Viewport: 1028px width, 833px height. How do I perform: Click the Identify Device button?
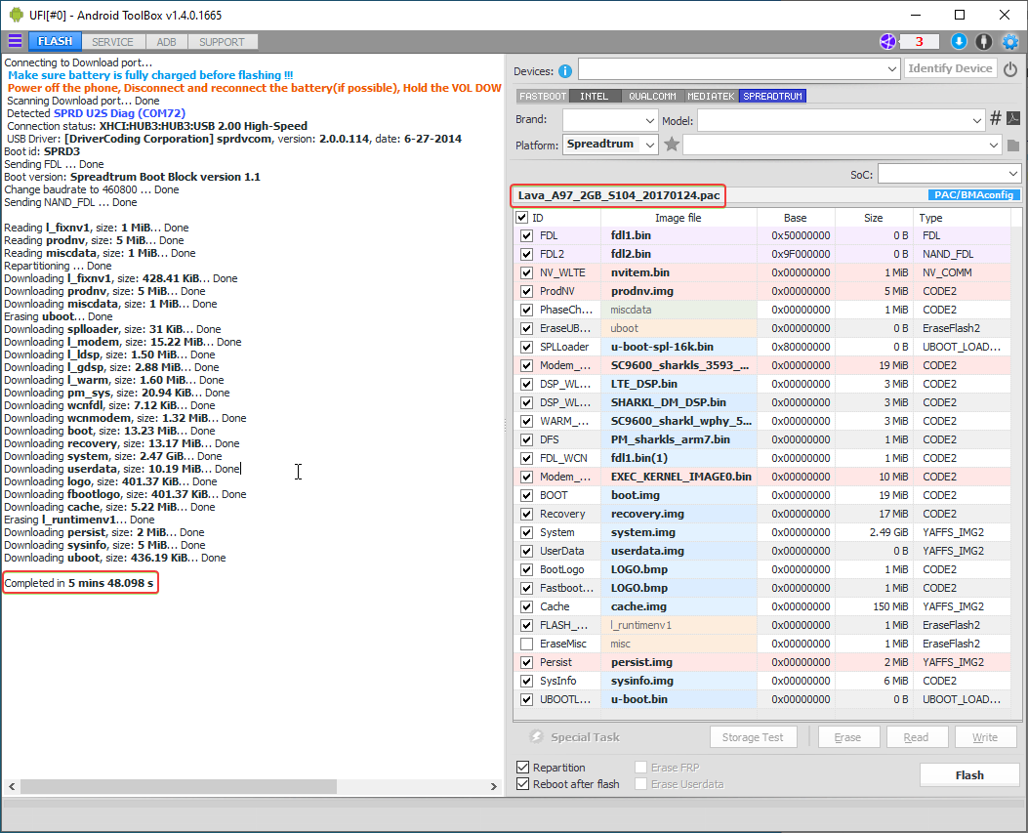click(950, 68)
